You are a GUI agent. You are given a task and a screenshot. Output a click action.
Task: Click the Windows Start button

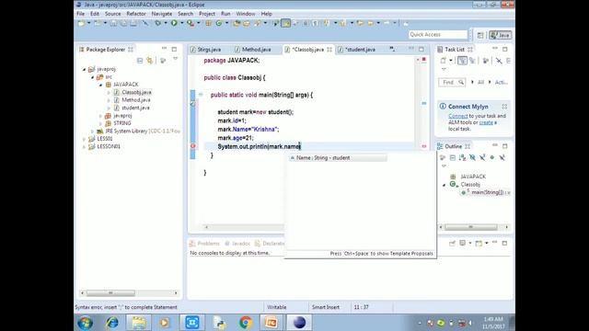point(86,323)
